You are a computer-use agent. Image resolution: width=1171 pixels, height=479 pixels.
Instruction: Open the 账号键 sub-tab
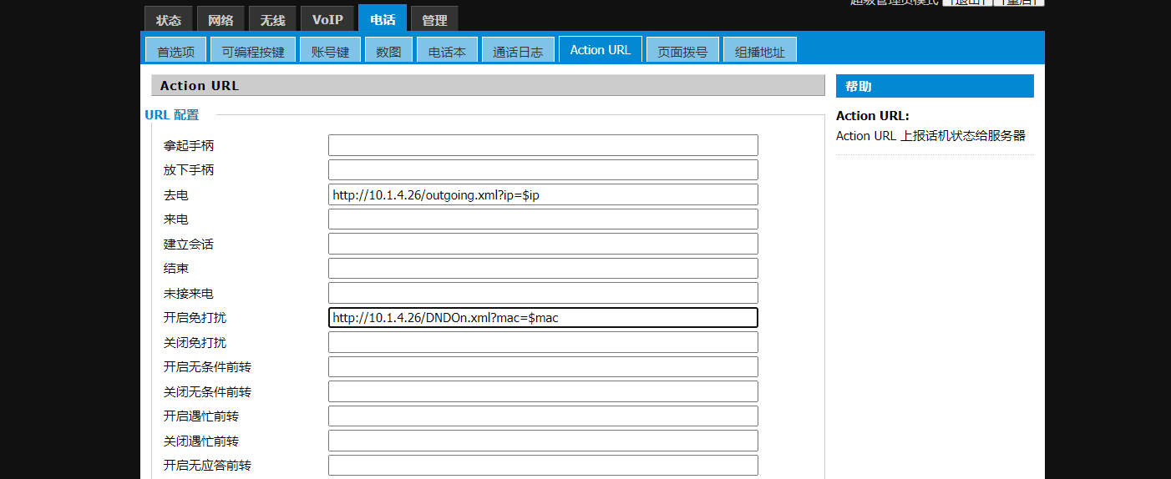pos(330,51)
